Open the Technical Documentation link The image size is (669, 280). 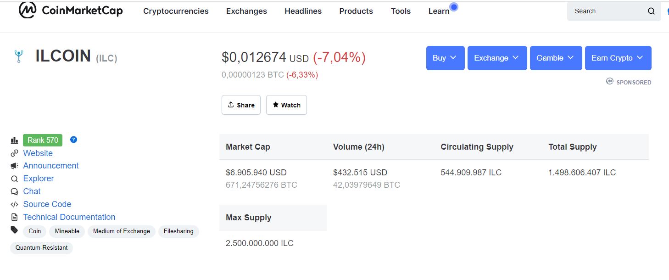[69, 217]
